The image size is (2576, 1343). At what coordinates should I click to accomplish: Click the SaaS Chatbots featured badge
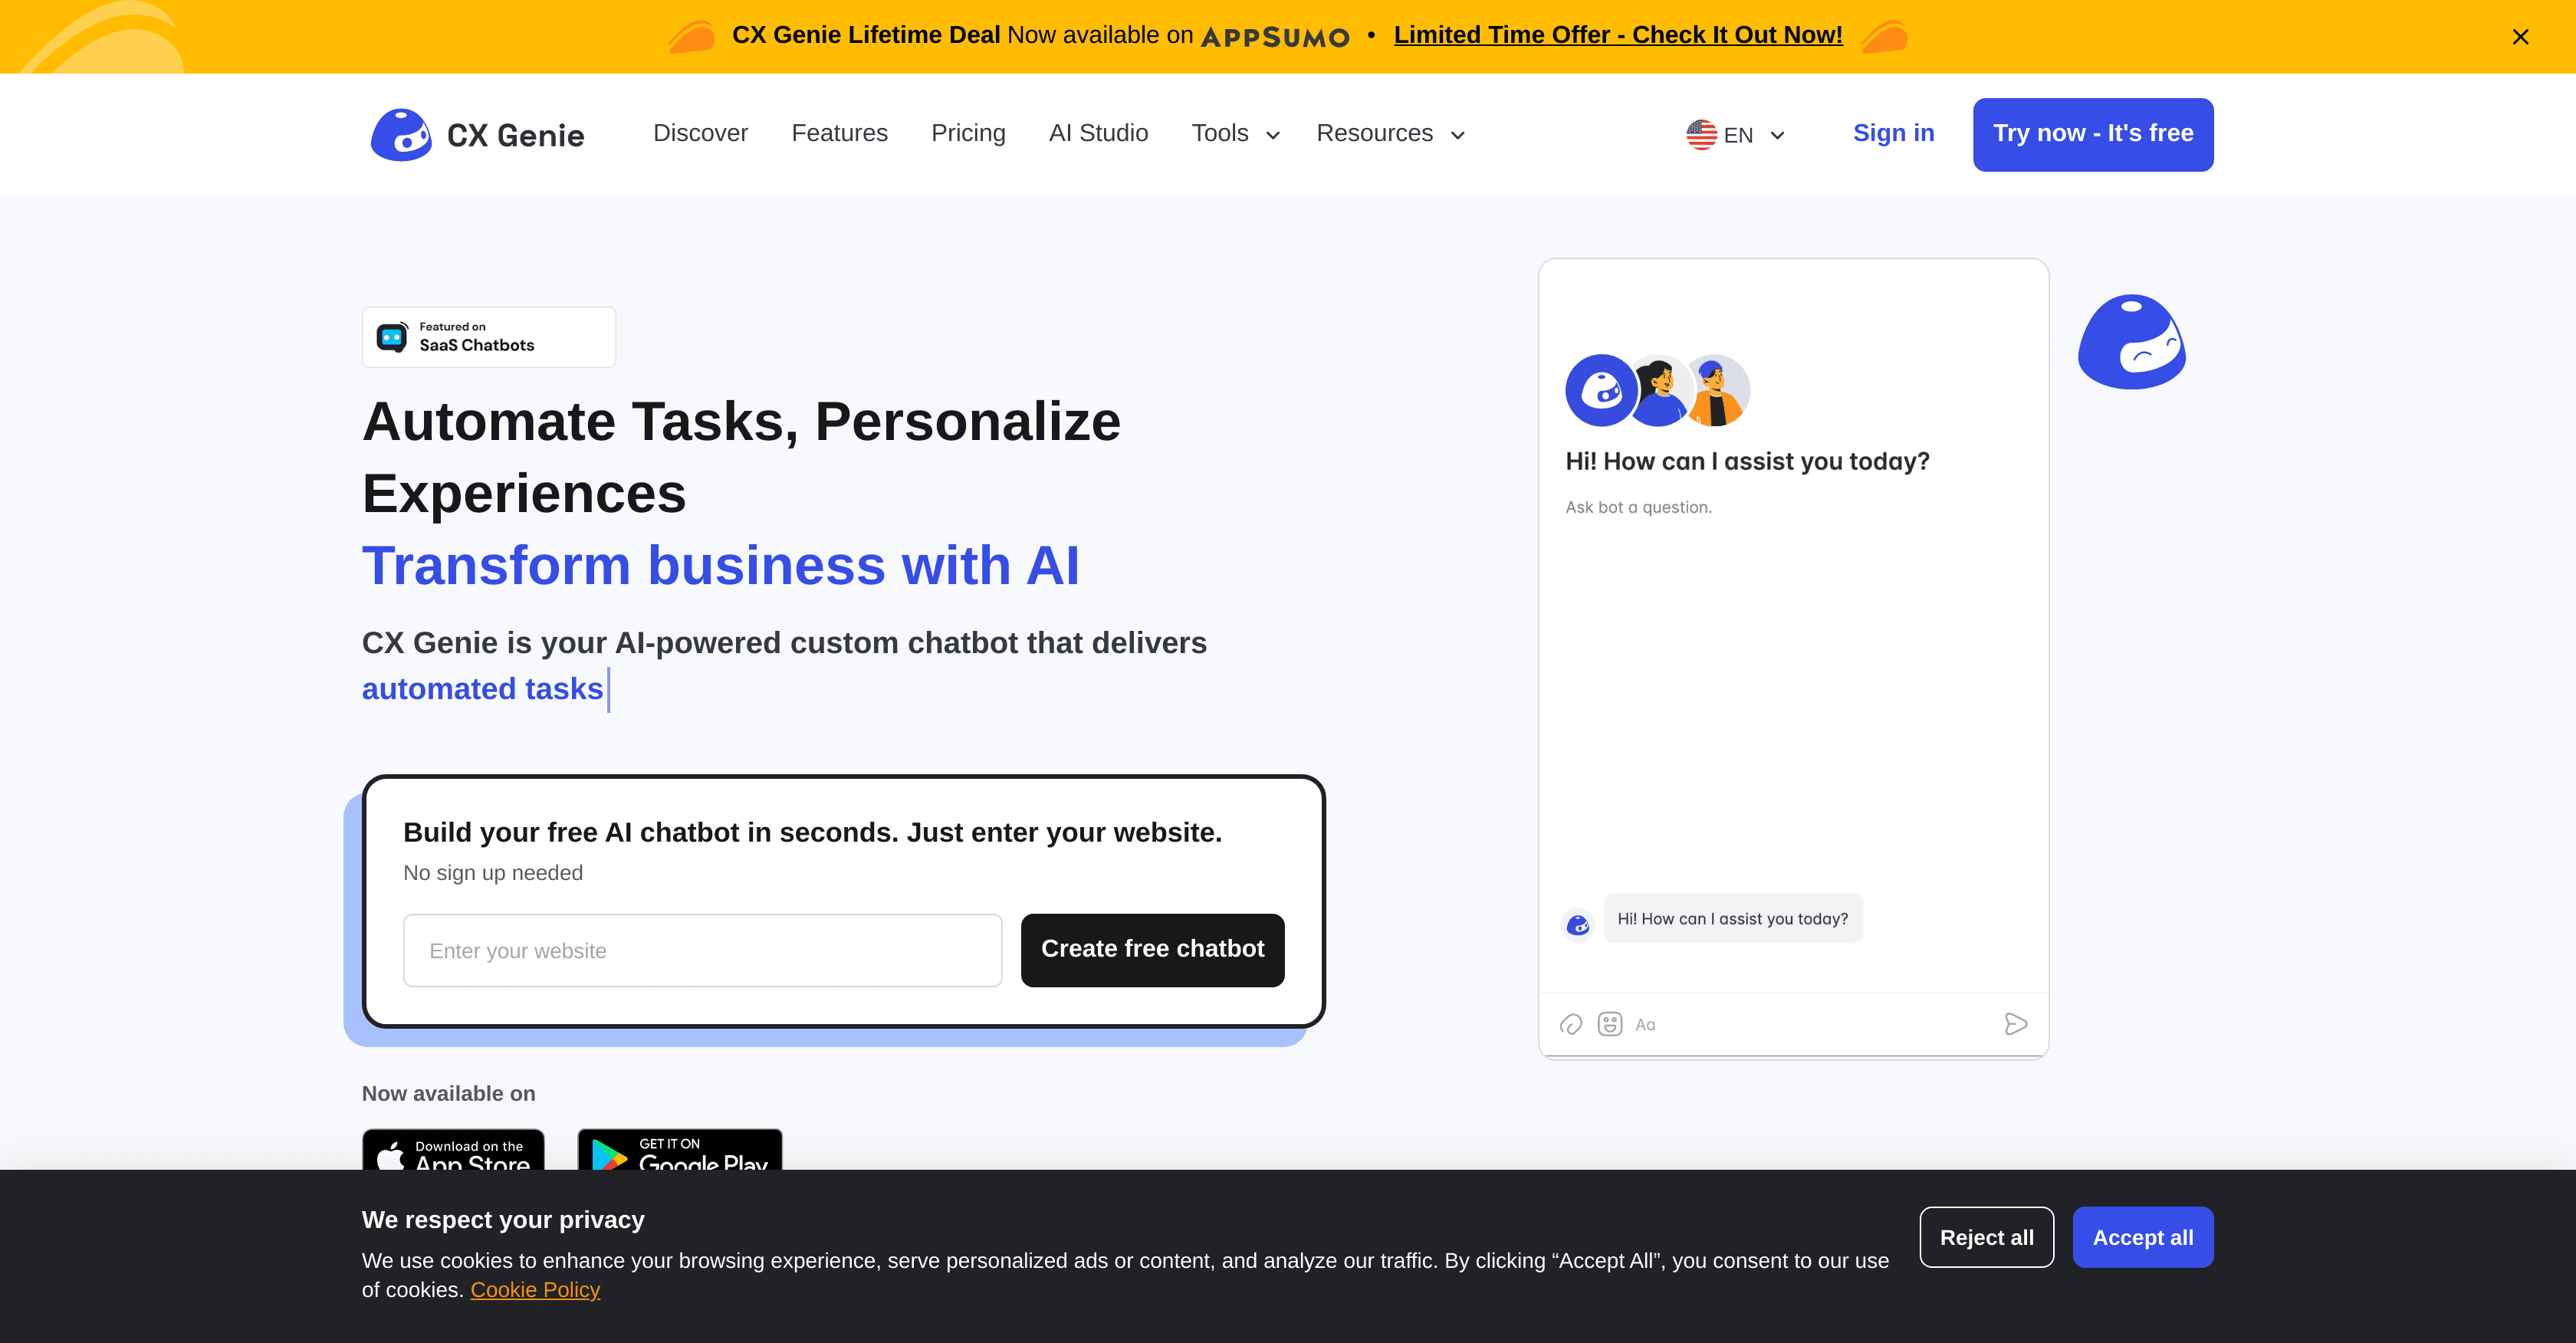(x=489, y=337)
